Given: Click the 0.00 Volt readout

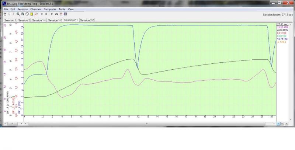Looking at the screenshot, I should (281, 36).
